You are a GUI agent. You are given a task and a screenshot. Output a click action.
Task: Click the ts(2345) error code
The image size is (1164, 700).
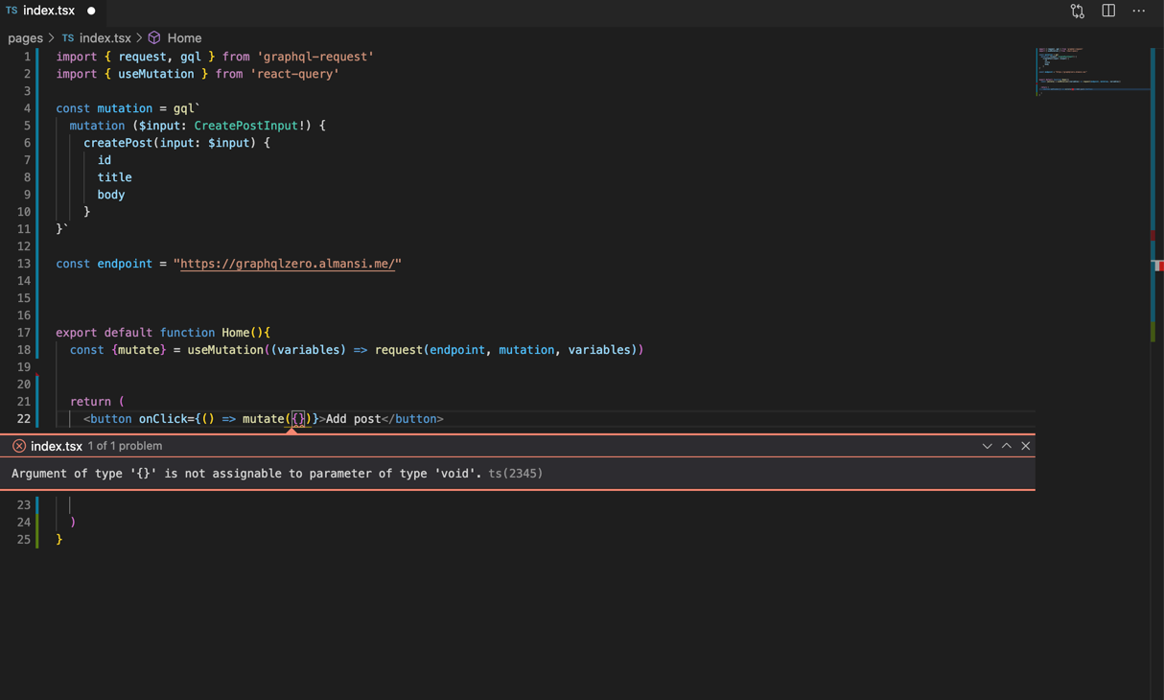(x=516, y=474)
